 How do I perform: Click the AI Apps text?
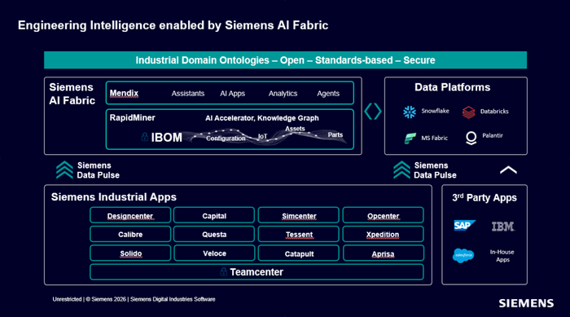[x=232, y=94]
